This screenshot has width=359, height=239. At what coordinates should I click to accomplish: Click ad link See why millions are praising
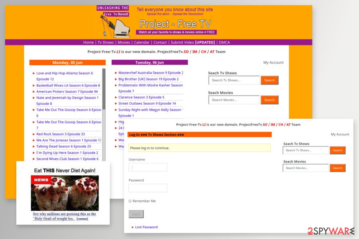(x=64, y=216)
